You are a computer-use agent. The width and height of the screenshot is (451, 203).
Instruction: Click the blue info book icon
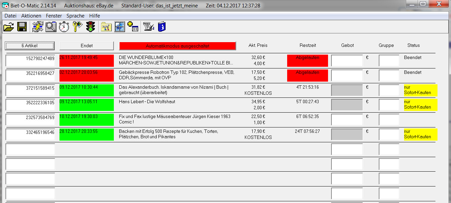(162, 27)
